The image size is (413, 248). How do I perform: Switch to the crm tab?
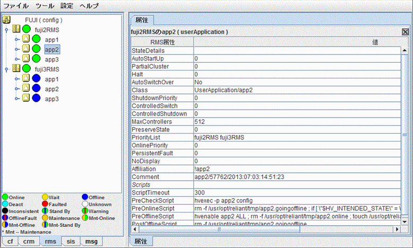[29, 242]
